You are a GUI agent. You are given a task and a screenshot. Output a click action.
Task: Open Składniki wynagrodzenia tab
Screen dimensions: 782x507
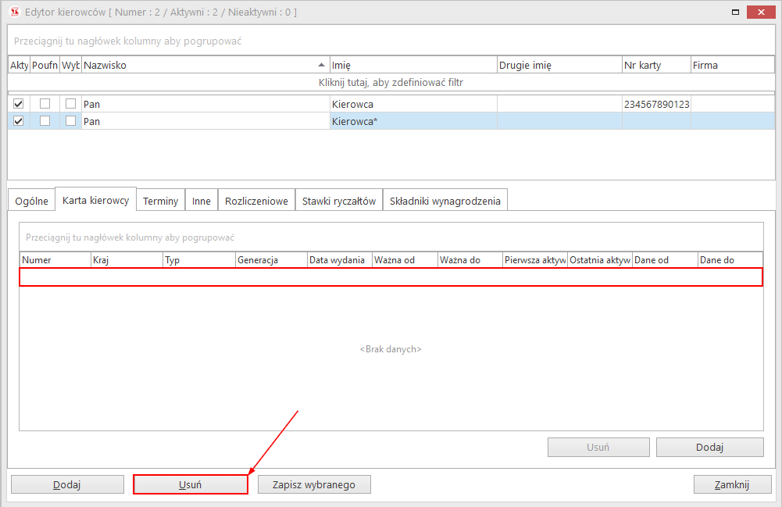(445, 201)
